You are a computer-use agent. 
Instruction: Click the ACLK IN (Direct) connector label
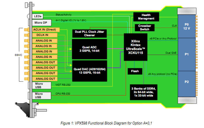click(46, 30)
